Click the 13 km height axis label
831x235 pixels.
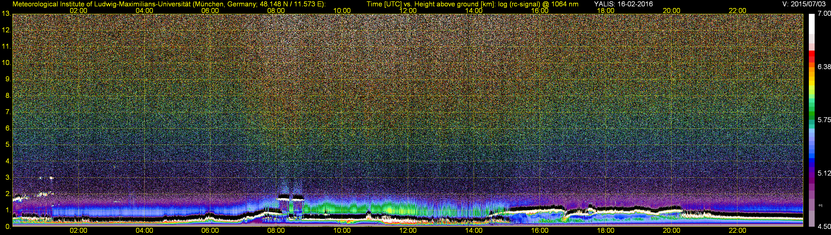(x=6, y=14)
